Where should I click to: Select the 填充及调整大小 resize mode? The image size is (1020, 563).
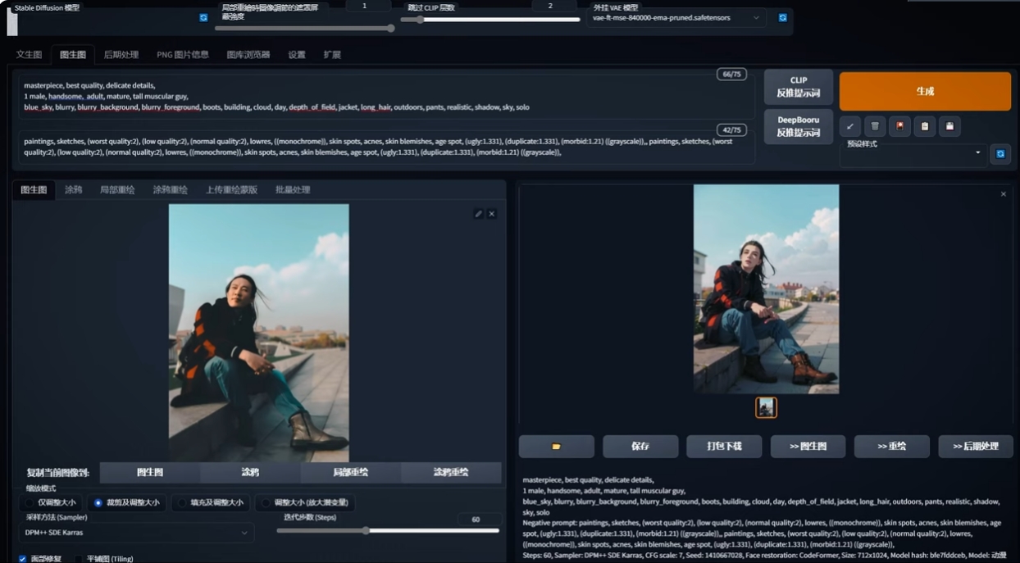[211, 502]
